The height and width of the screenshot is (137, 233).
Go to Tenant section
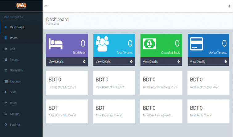pyautogui.click(x=21, y=60)
